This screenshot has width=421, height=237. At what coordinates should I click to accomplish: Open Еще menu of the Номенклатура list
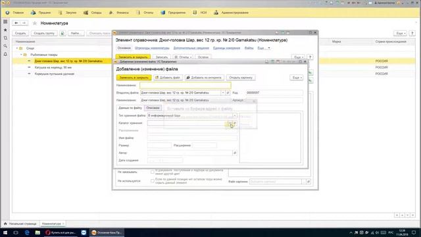pos(401,34)
